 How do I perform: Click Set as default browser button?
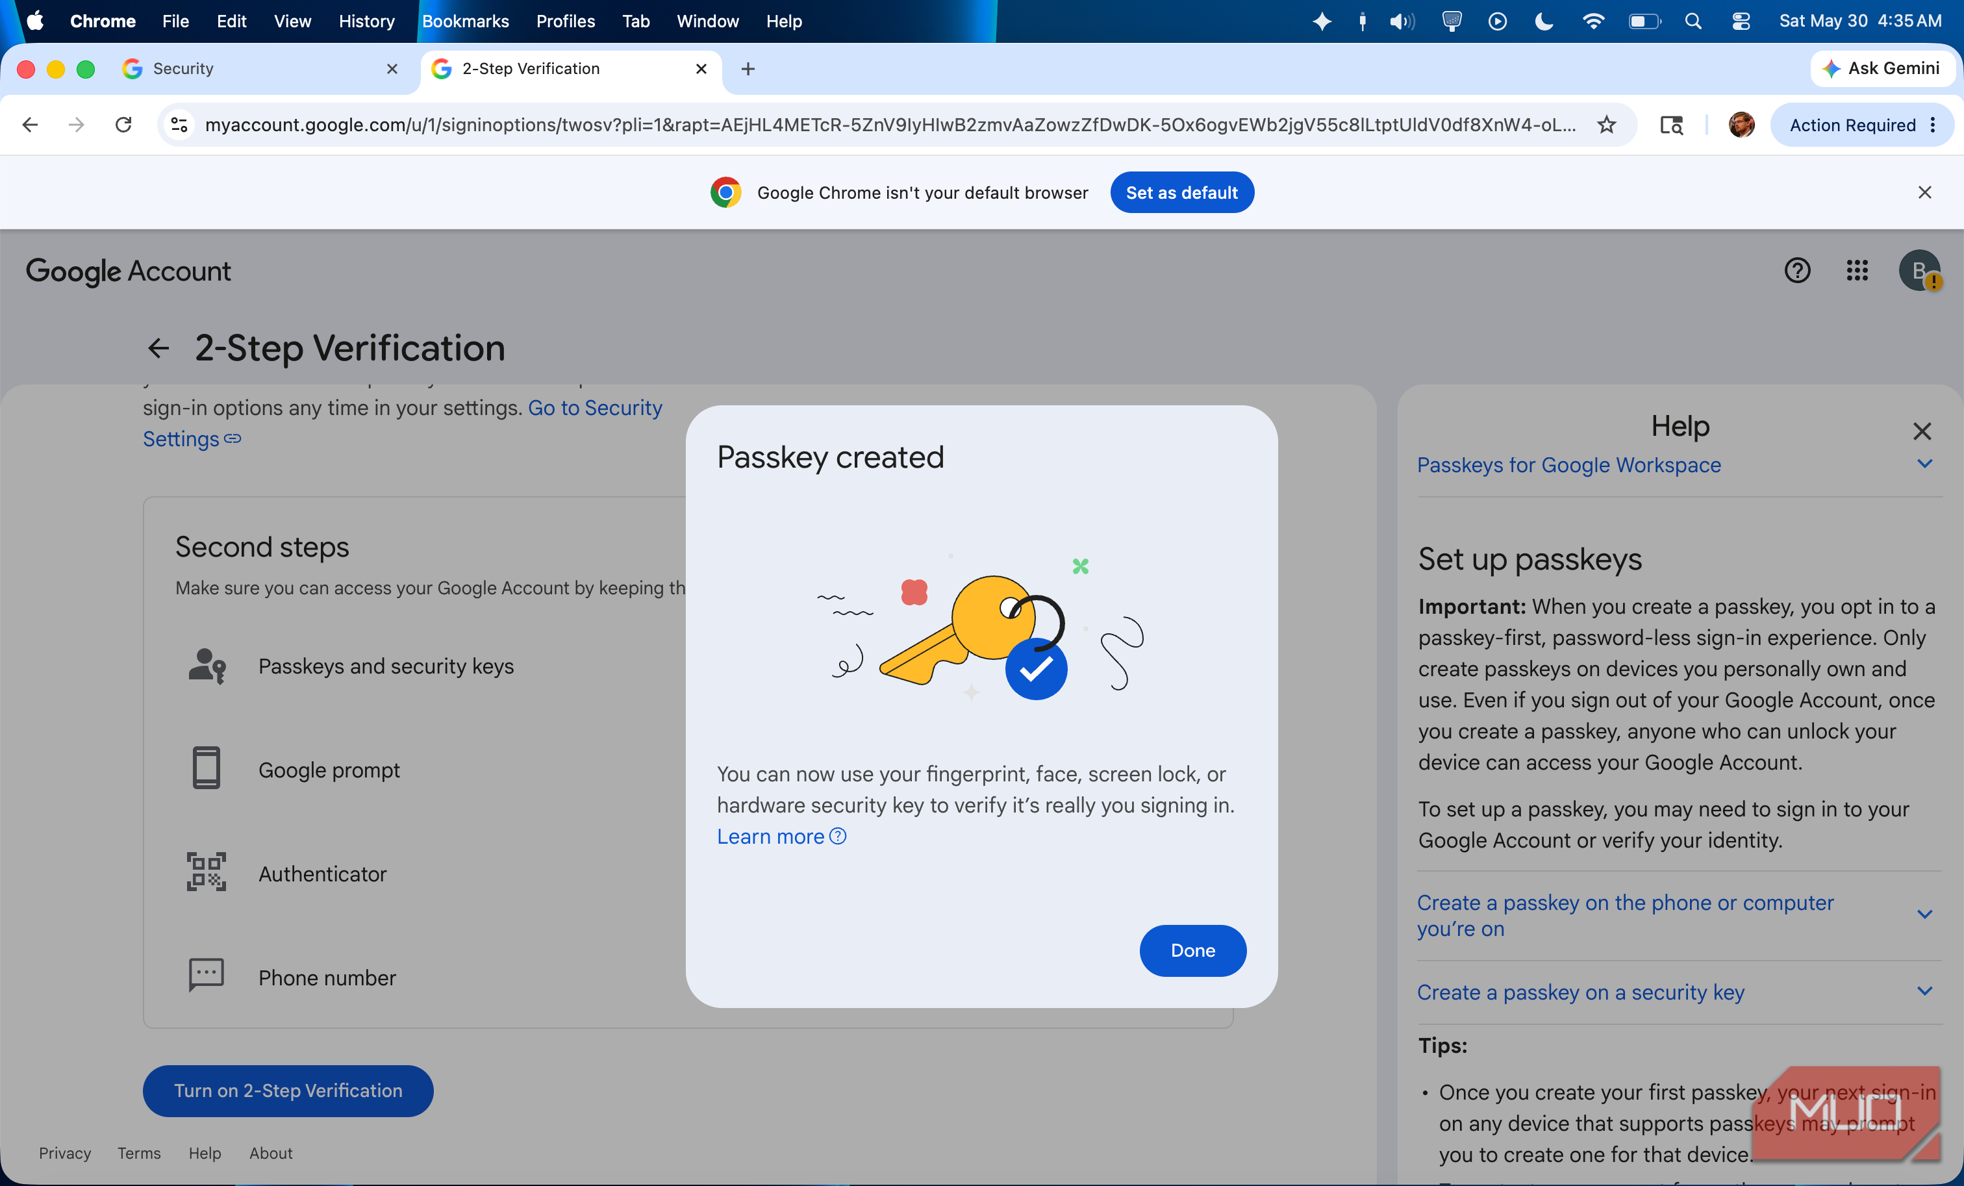click(x=1181, y=192)
